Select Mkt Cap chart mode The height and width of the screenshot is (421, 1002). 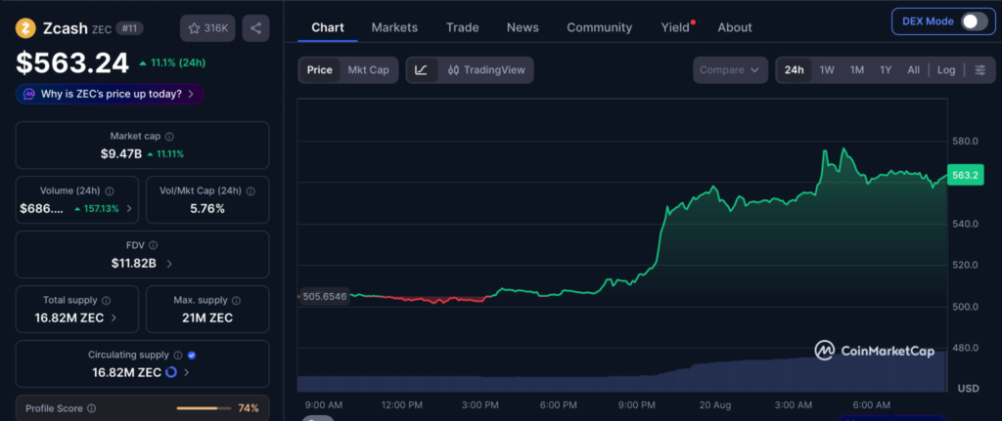(x=368, y=70)
